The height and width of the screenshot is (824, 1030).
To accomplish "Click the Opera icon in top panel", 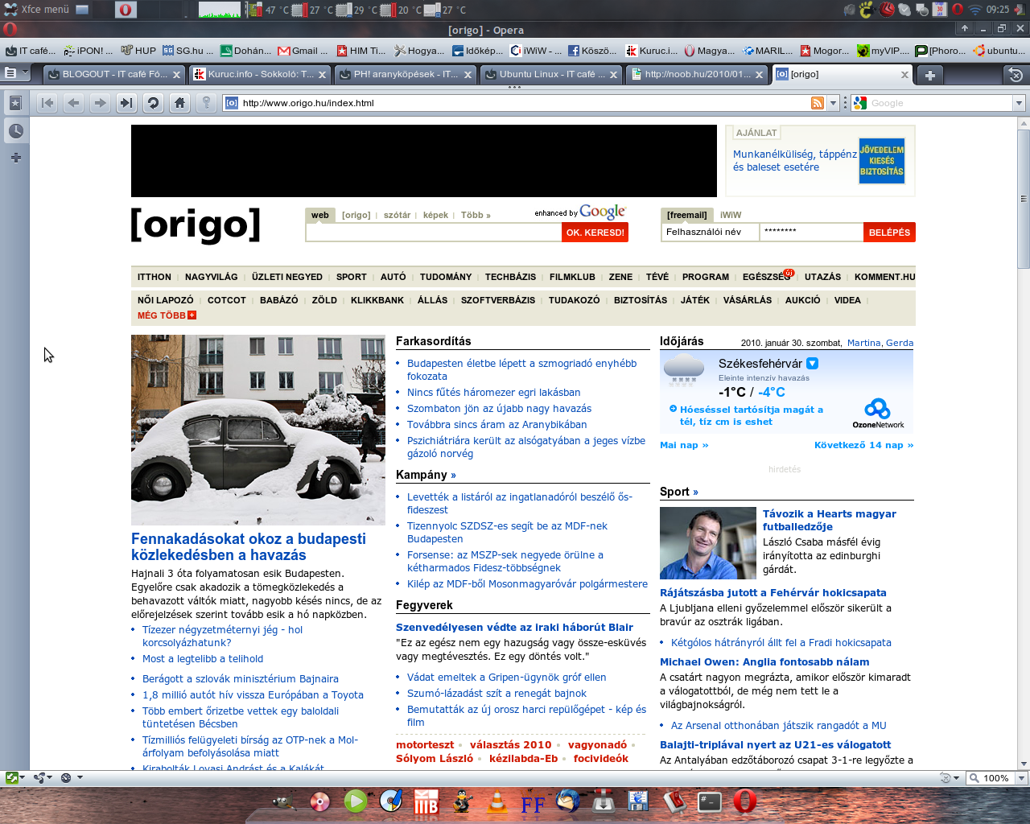I will coord(126,10).
